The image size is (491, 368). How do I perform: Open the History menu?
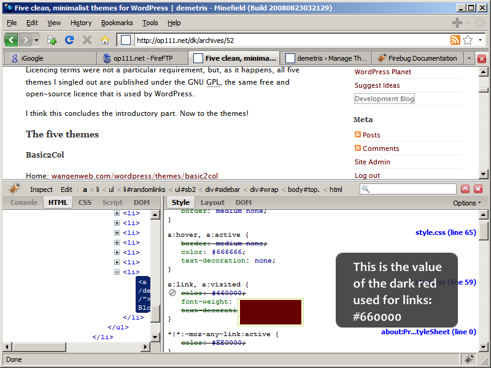(81, 23)
